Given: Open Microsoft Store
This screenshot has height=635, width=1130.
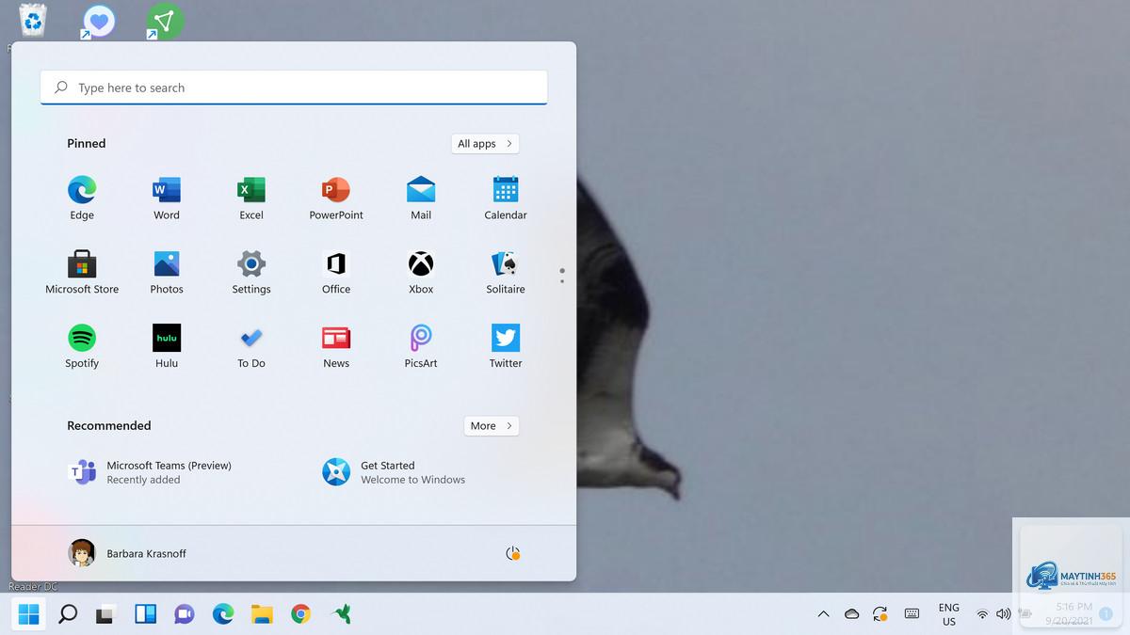Looking at the screenshot, I should [82, 273].
